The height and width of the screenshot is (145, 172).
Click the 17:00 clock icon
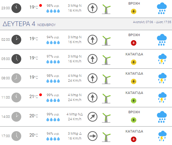tap(16, 136)
